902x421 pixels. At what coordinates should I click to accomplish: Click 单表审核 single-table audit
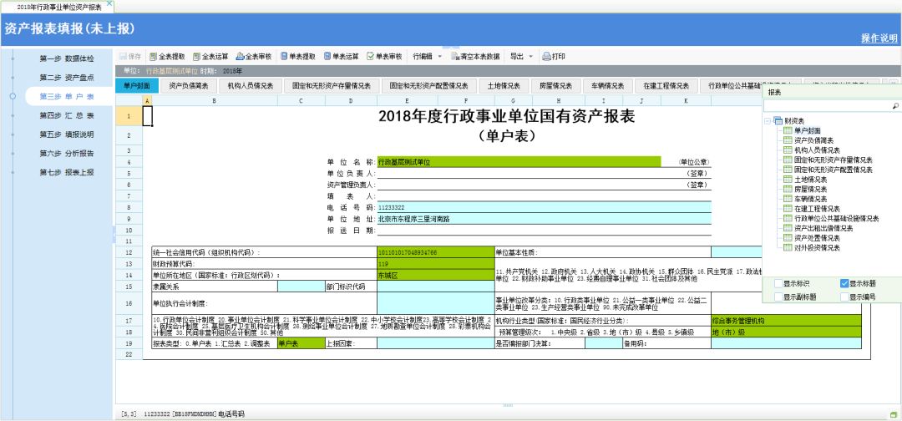(x=384, y=56)
